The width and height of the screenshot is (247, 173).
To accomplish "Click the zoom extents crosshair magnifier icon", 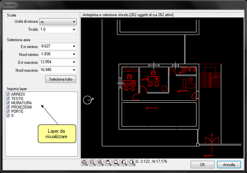I will (84, 163).
